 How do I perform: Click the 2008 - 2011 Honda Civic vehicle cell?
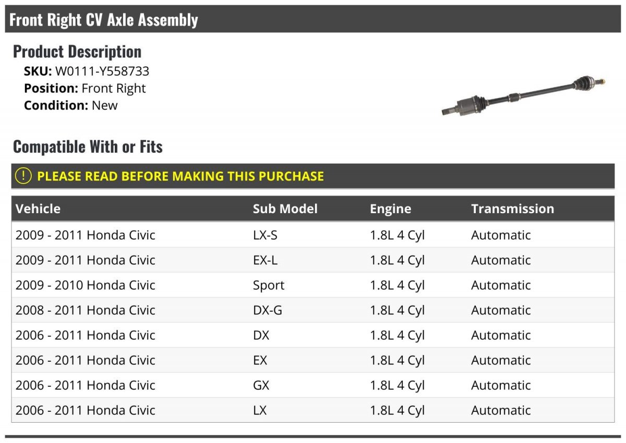86,310
